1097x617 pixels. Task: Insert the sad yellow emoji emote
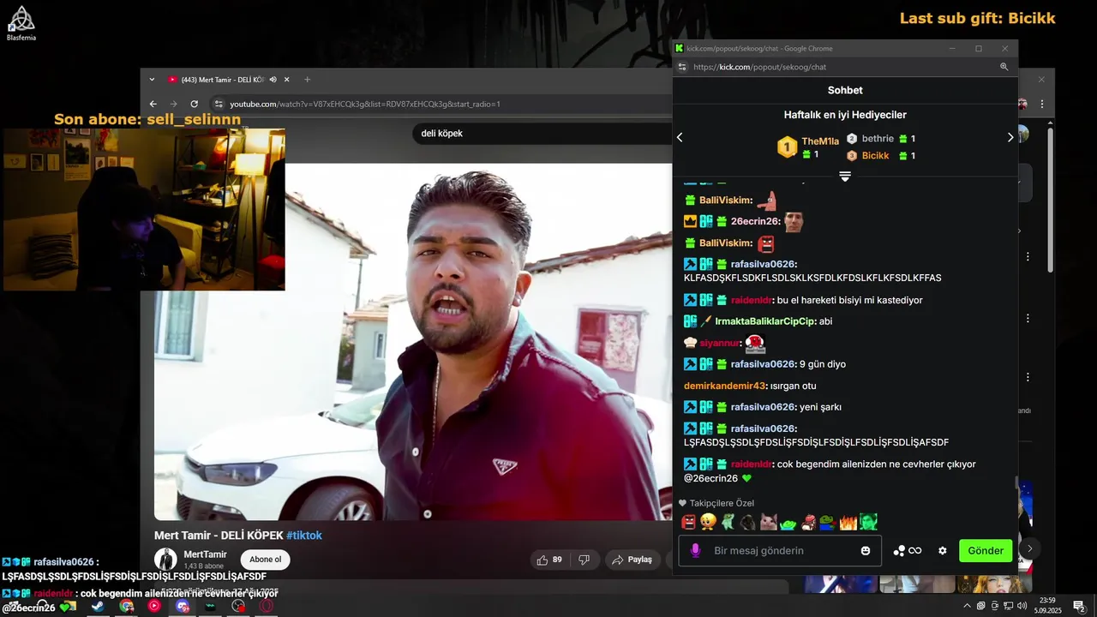(x=708, y=521)
